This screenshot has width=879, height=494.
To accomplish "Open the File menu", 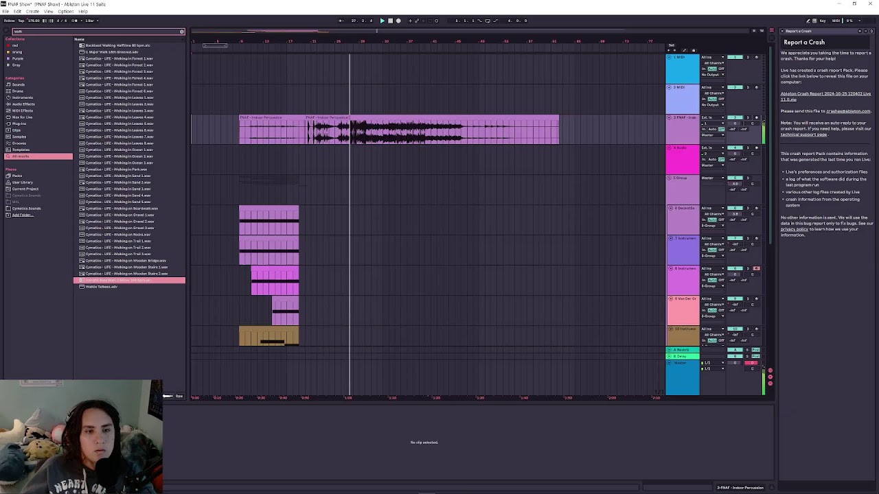I will point(5,12).
